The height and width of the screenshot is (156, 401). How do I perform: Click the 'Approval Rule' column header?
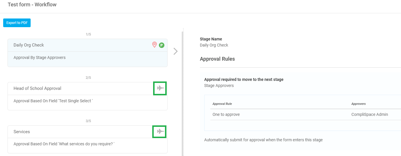pyautogui.click(x=222, y=104)
